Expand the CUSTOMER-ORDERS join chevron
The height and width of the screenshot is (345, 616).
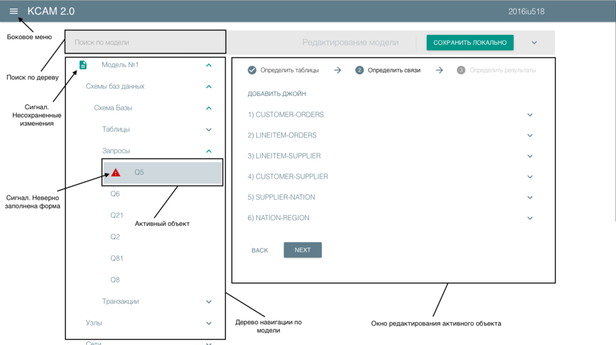coord(530,115)
